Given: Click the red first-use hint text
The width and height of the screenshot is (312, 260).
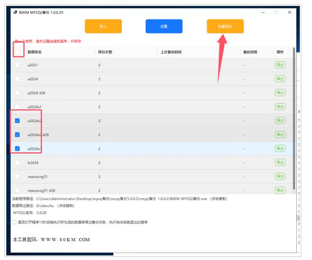Looking at the screenshot, I should [48, 41].
